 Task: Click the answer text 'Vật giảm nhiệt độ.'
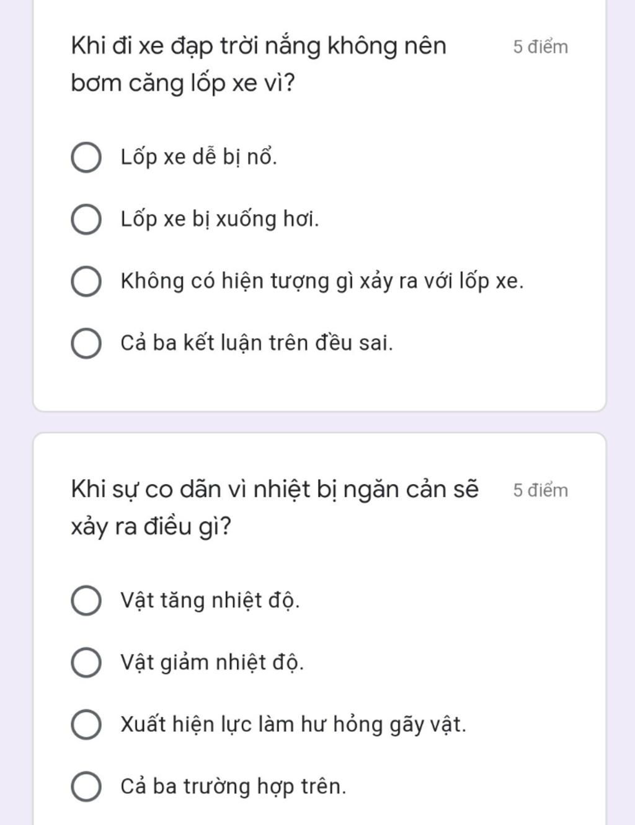212,663
